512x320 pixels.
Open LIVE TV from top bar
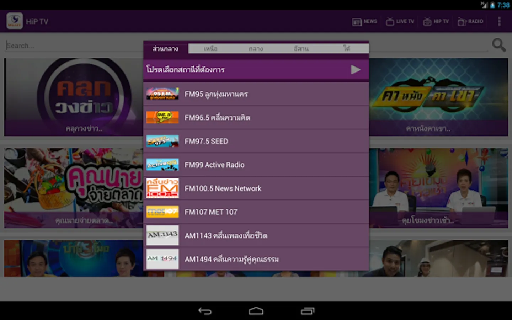pyautogui.click(x=400, y=22)
